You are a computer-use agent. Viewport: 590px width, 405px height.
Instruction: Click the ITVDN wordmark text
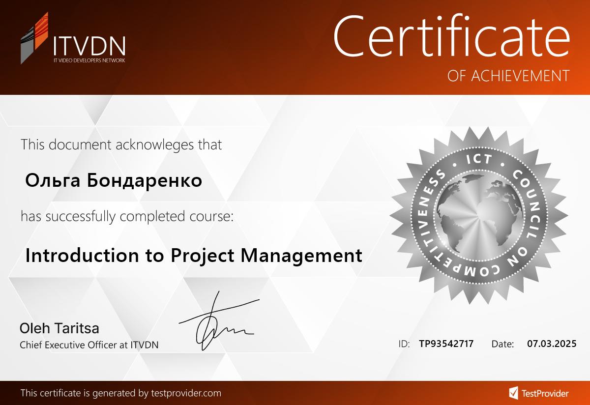(x=88, y=46)
